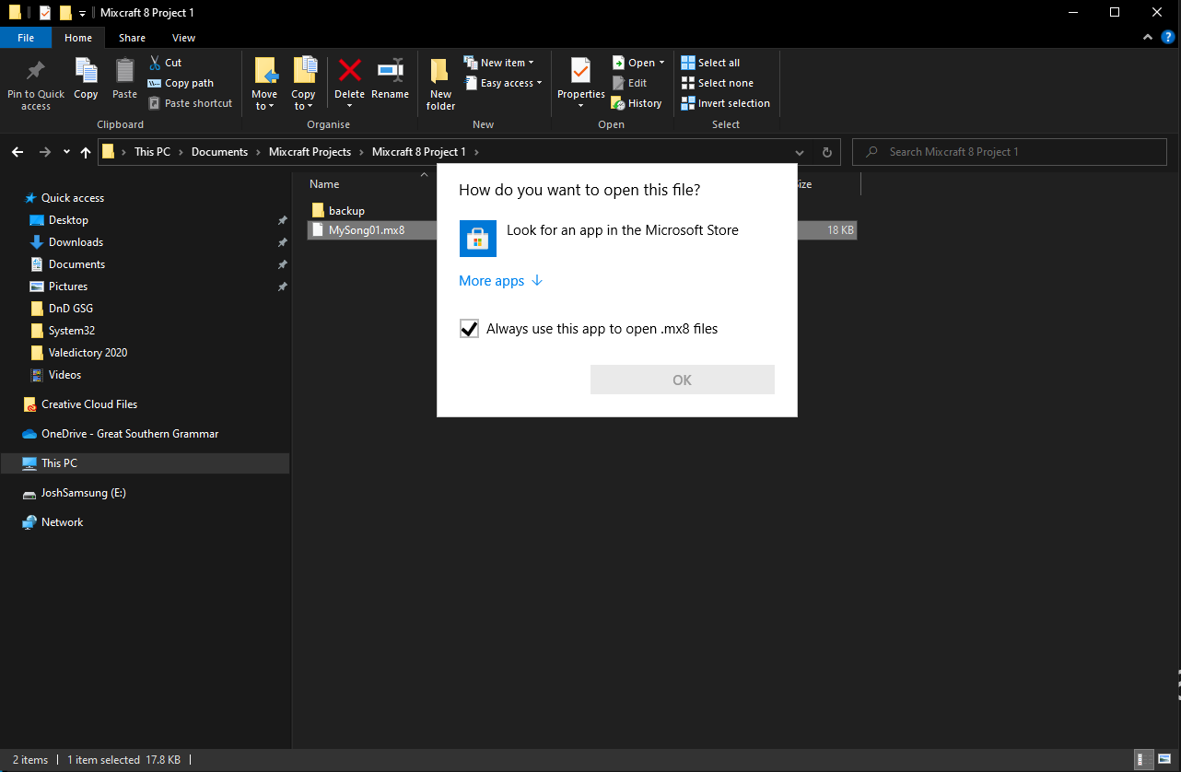The width and height of the screenshot is (1181, 772).
Task: Select the Microsoft Store app icon
Action: pyautogui.click(x=478, y=239)
